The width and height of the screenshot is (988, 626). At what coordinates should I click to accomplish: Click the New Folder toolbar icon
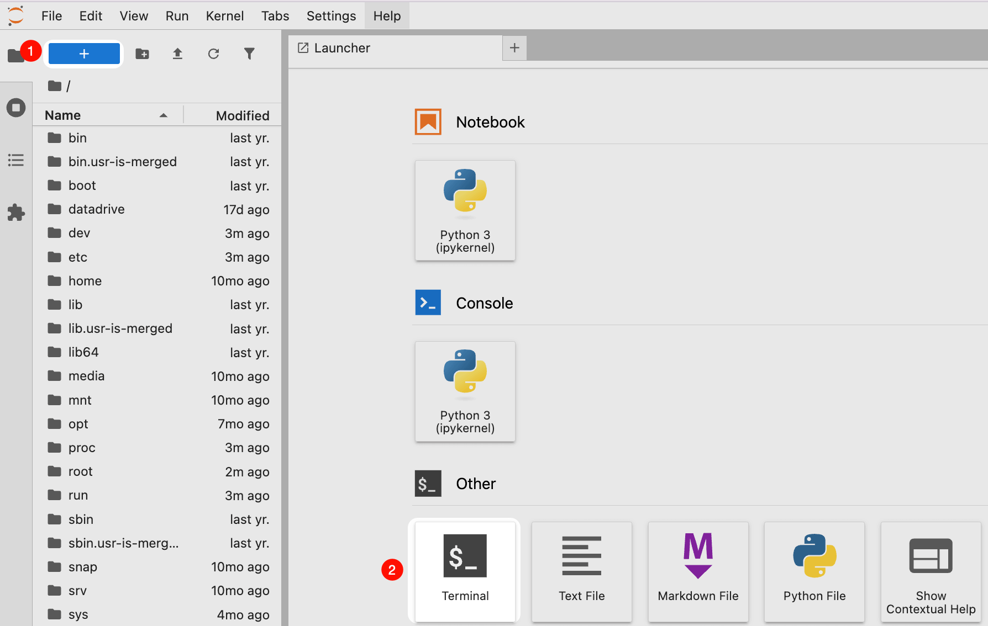point(142,54)
